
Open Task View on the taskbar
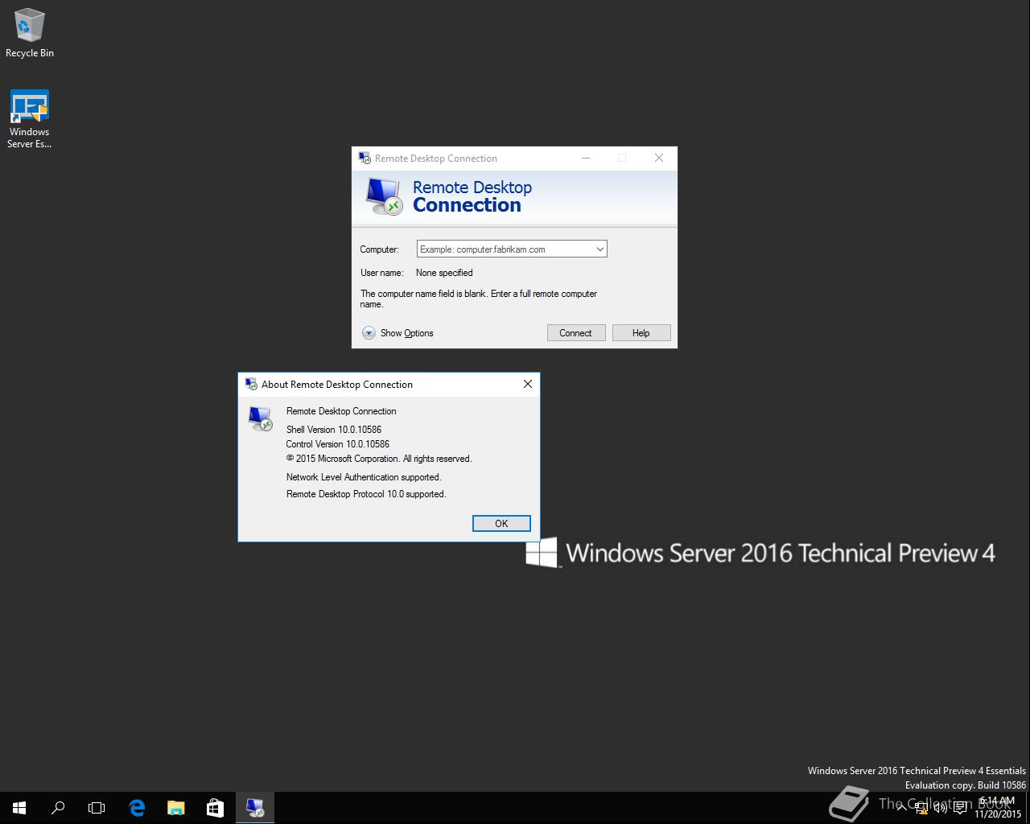coord(97,808)
